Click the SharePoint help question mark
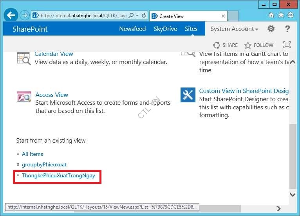The height and width of the screenshot is (216, 300). (287, 29)
